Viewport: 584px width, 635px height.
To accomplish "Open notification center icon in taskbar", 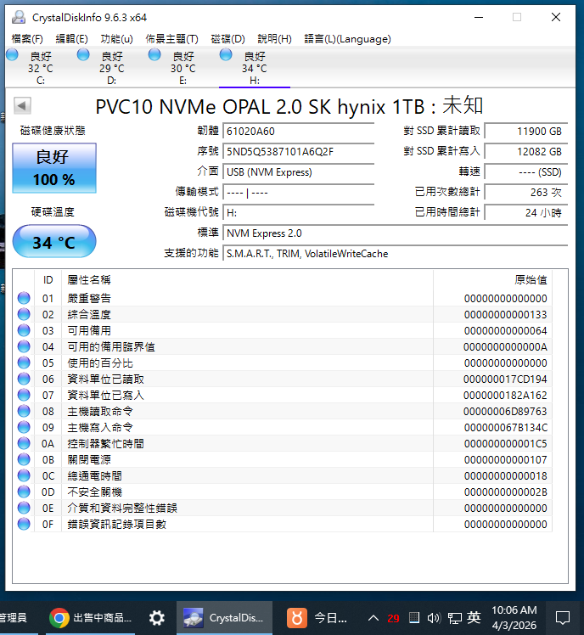I will [563, 618].
